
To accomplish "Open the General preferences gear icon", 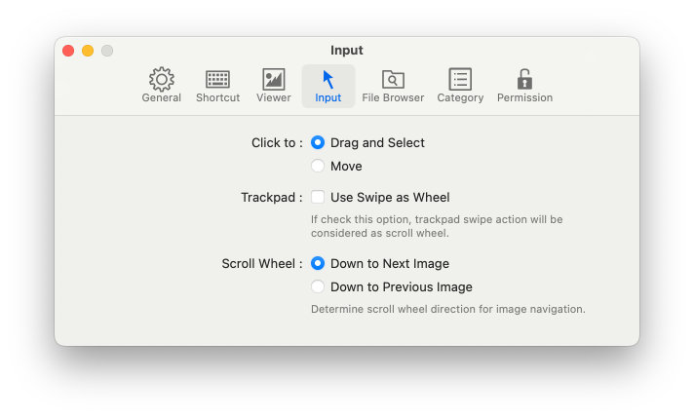I will click(161, 79).
